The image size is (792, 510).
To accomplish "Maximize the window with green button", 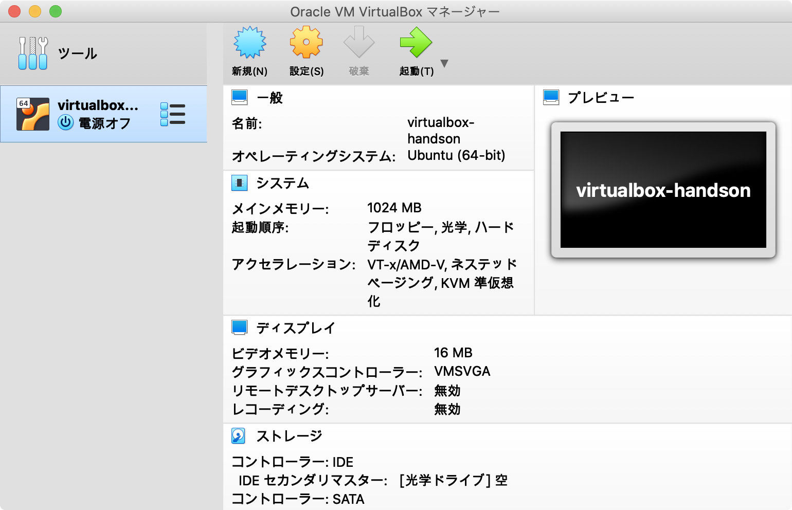I will [x=56, y=11].
